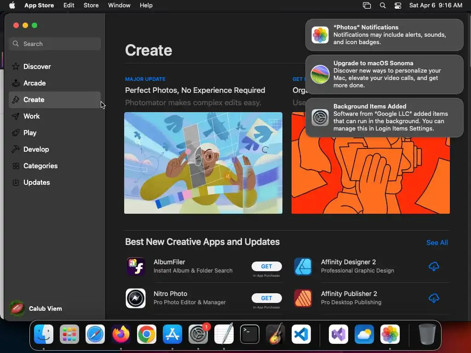The height and width of the screenshot is (353, 471).
Task: Click the App Store Dock icon
Action: tap(172, 334)
